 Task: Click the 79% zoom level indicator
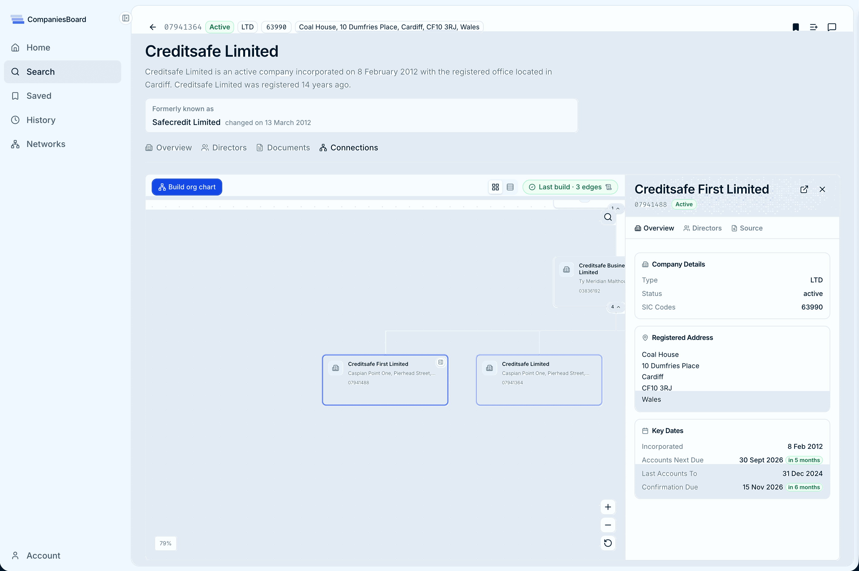pyautogui.click(x=166, y=543)
